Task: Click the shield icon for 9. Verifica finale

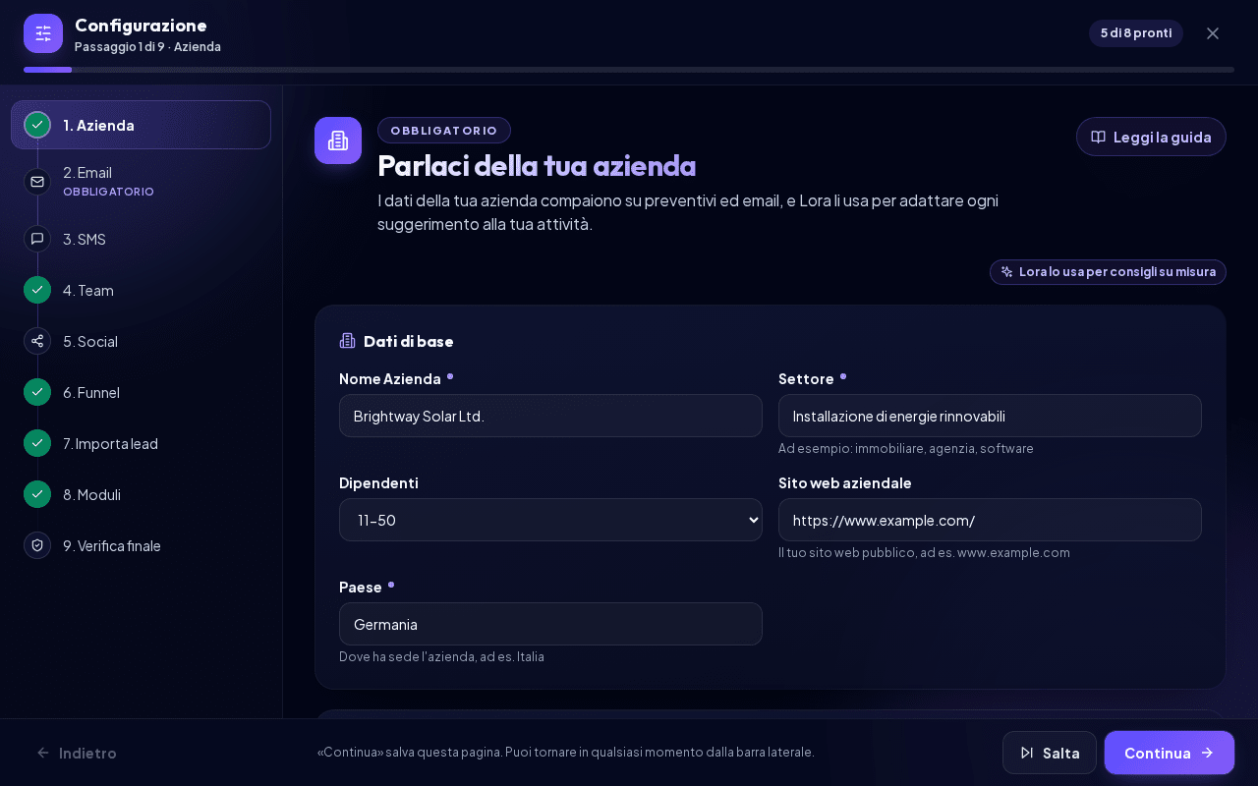Action: 37,545
